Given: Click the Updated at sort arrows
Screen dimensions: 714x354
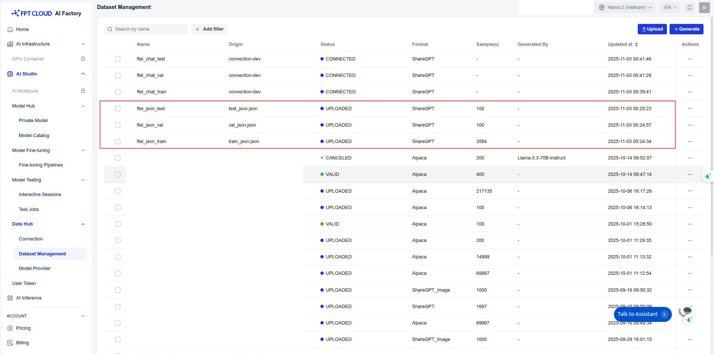Looking at the screenshot, I should [636, 44].
